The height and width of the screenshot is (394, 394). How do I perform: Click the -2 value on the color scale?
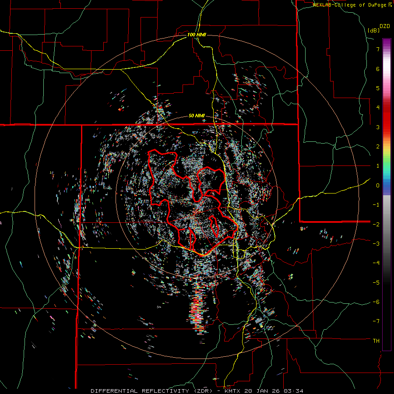(x=376, y=224)
